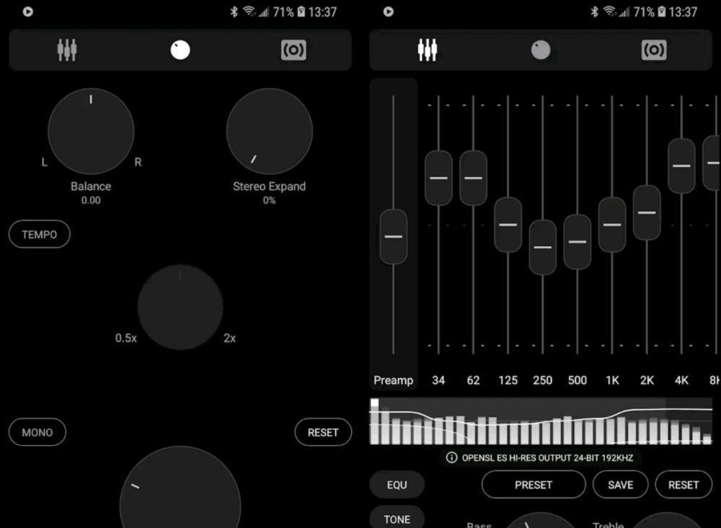721x528 pixels.
Task: Click the 125 frequency label
Action: pyautogui.click(x=508, y=380)
